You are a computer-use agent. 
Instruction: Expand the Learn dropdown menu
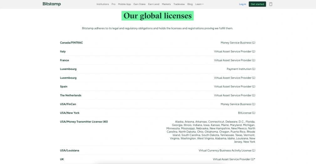[x=199, y=4]
